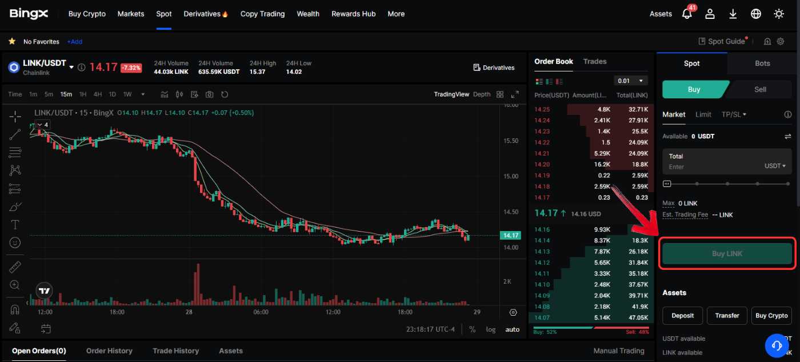Screen dimensions: 800x362
Task: Reset the chart with refresh icon
Action: click(225, 94)
